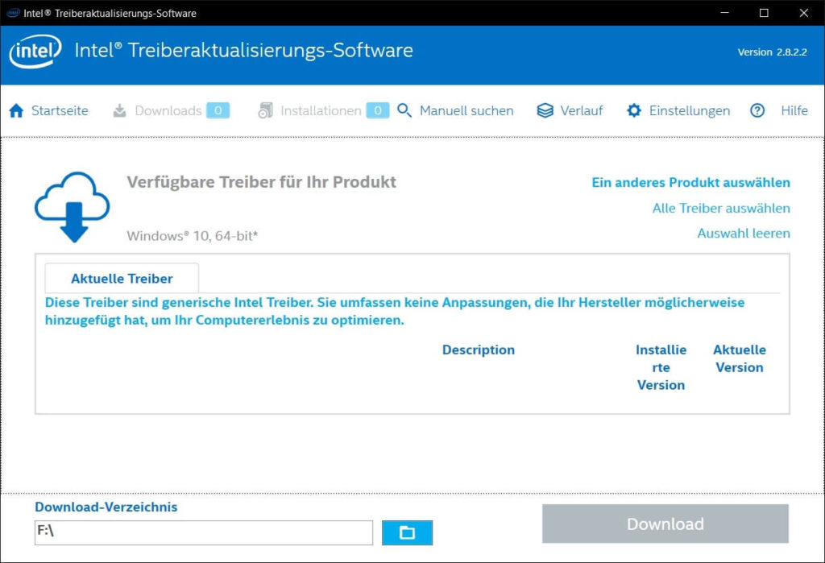
Task: Click the Hilfe question mark icon
Action: (x=757, y=111)
